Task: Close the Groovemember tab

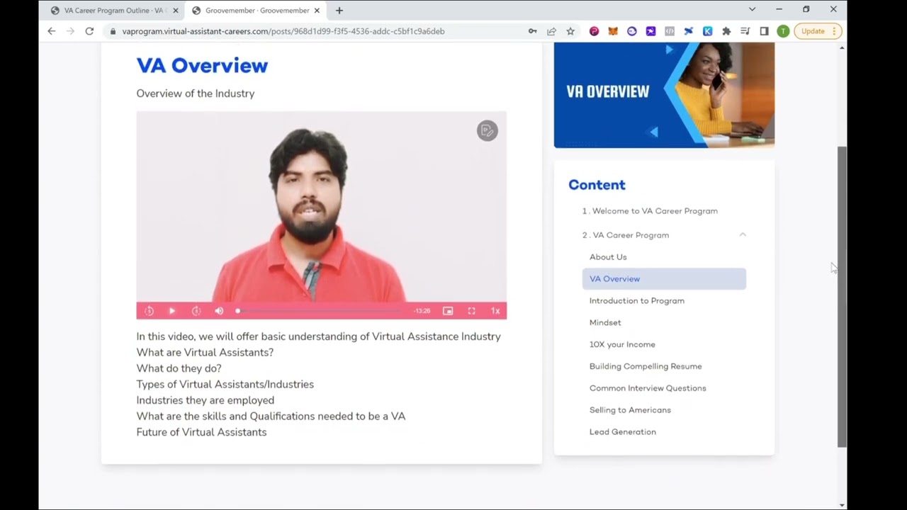Action: [x=317, y=11]
